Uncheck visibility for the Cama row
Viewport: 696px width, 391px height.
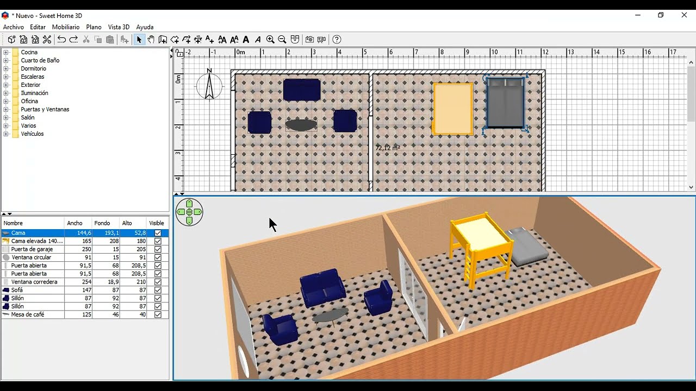[158, 233]
